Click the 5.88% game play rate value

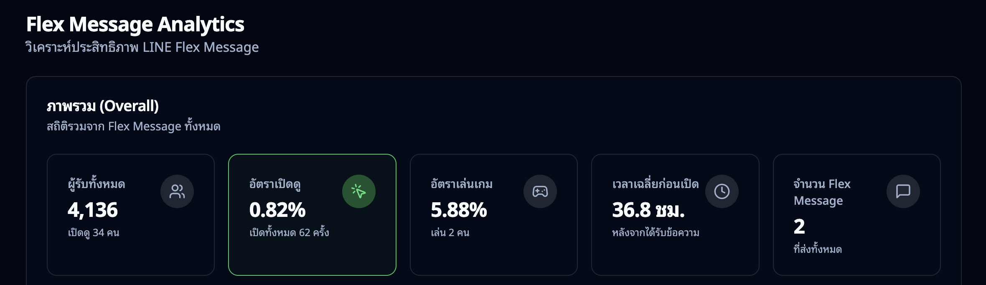click(459, 210)
